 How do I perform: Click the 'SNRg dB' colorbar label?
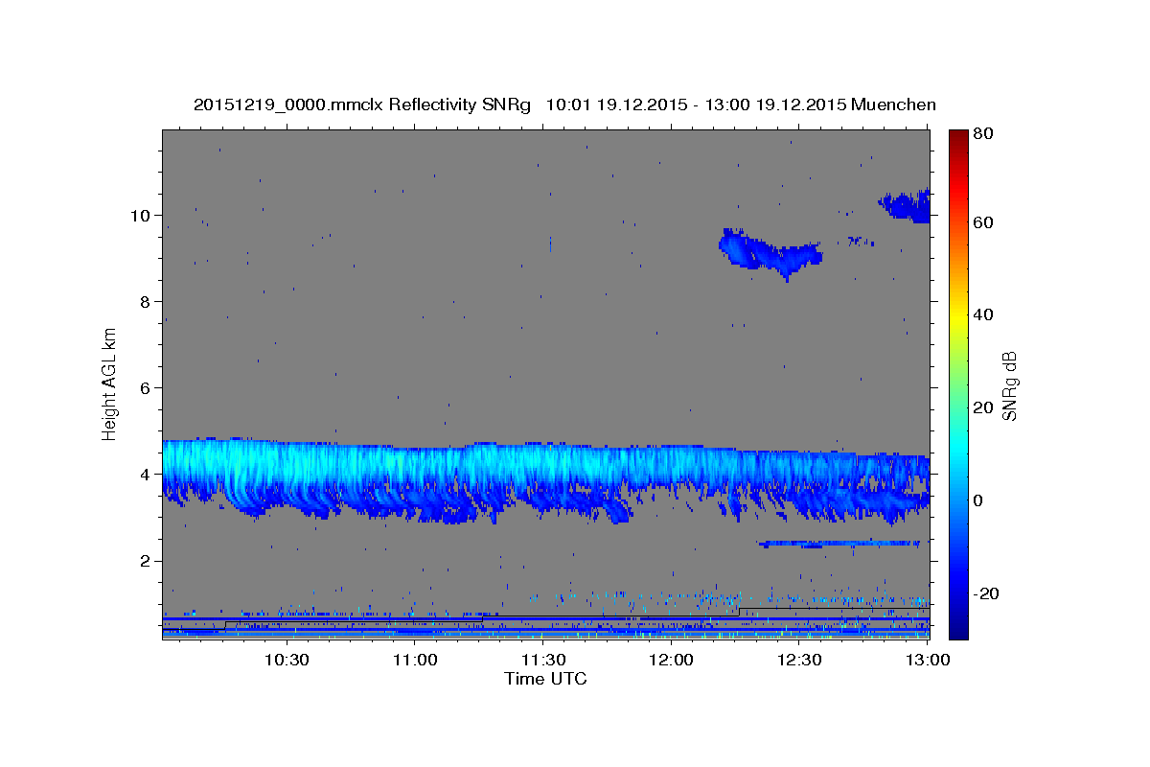[1009, 385]
